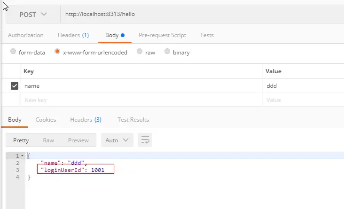The image size is (344, 209).
Task: Open the Test Results tab
Action: pos(133,119)
